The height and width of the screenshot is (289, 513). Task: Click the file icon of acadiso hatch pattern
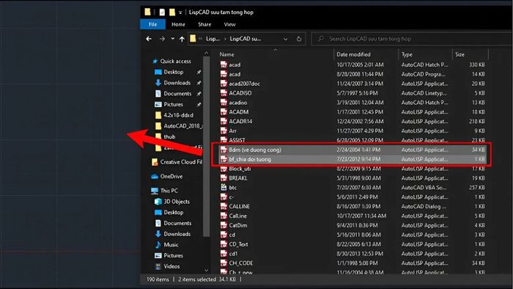click(224, 103)
